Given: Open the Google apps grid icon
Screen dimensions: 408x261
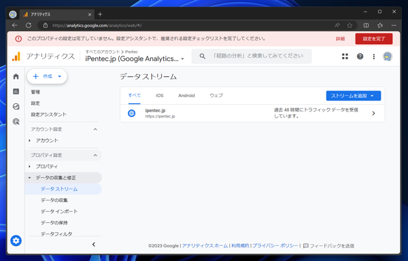Looking at the screenshot, I should (345, 56).
